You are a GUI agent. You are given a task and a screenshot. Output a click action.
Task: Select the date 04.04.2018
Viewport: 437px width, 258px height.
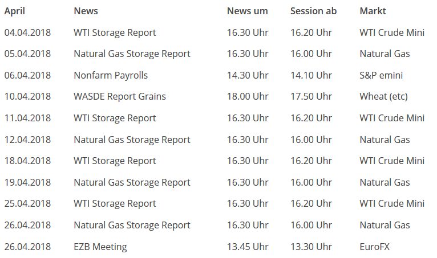pos(27,32)
